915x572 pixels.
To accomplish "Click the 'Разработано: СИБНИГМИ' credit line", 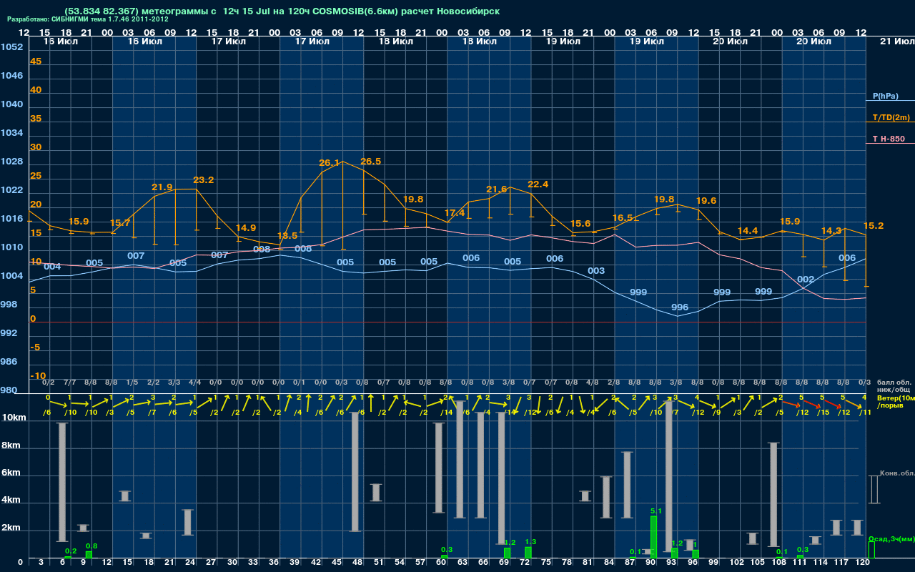I will 88,19.
